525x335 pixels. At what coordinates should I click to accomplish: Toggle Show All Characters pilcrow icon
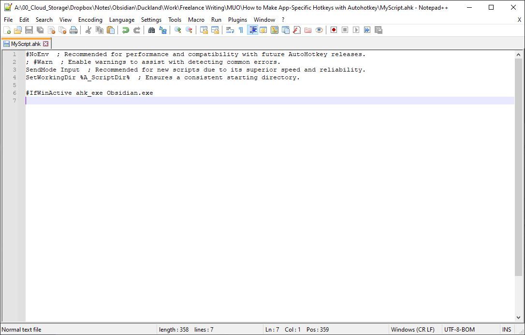[241, 30]
